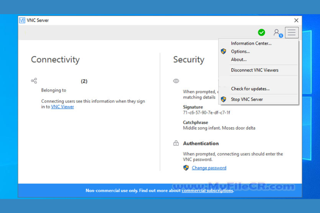Click the Change password link
This screenshot has width=320, height=213.
(209, 168)
